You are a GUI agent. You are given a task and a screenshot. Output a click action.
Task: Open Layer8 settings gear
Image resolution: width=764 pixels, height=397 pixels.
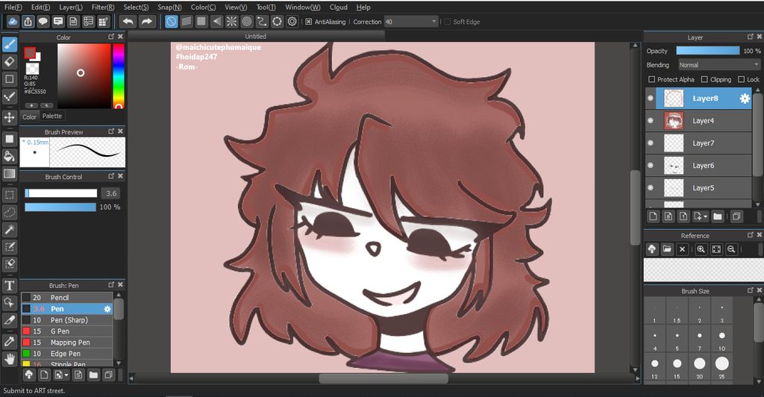click(745, 99)
